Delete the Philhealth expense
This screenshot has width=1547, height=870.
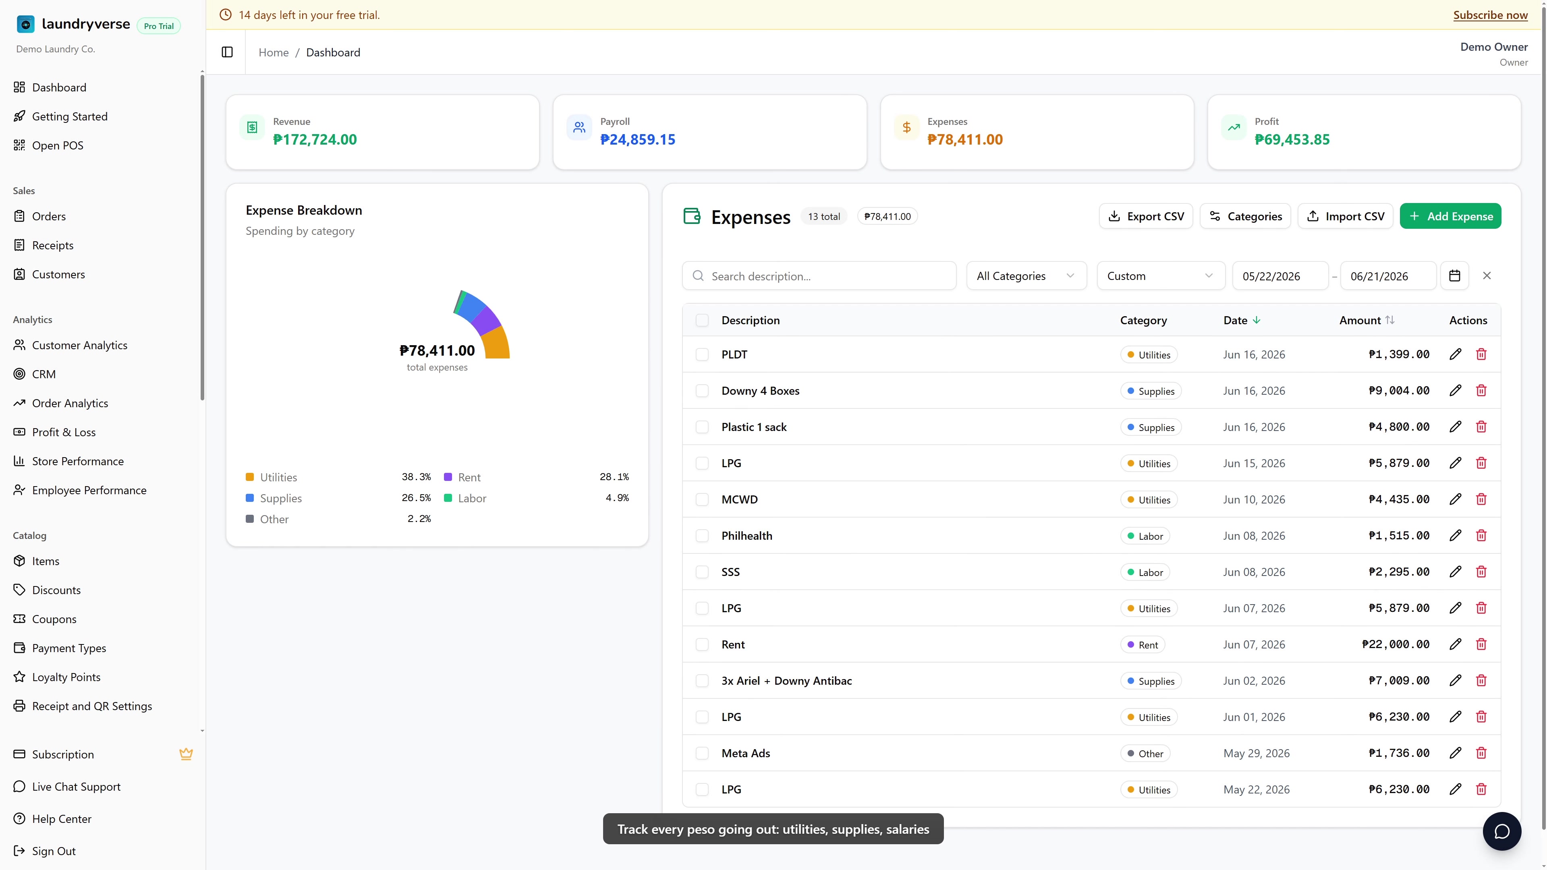pos(1481,536)
